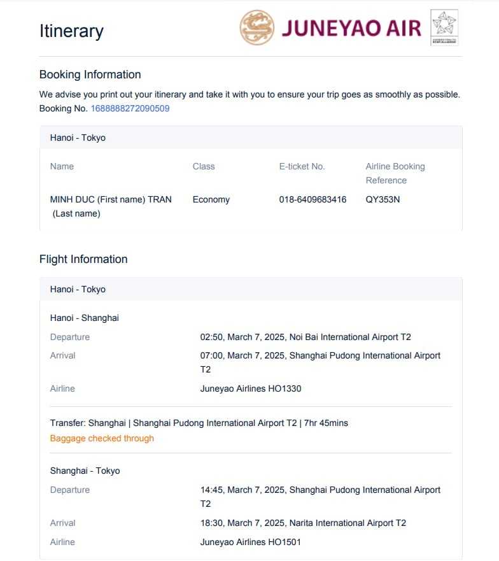Click the Star Alliance connecting partner logo
This screenshot has width=499, height=561.
444,27
